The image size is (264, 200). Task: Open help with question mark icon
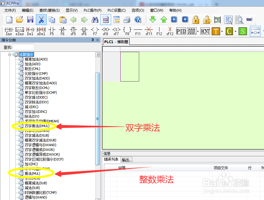coord(138,20)
